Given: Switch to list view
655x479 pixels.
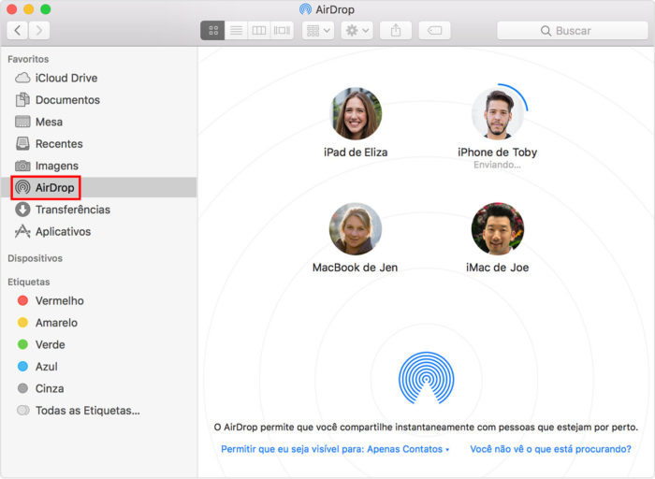Looking at the screenshot, I should tap(236, 31).
